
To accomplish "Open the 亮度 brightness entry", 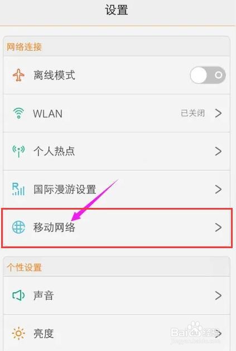I will click(x=117, y=333).
